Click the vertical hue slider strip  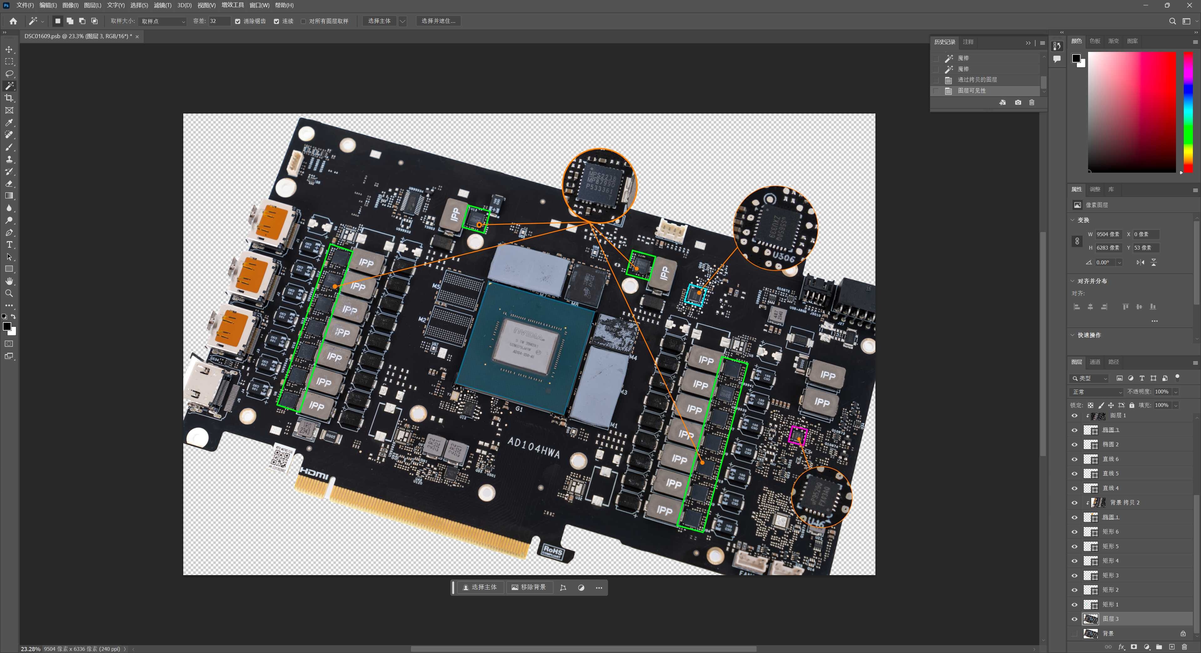1188,112
